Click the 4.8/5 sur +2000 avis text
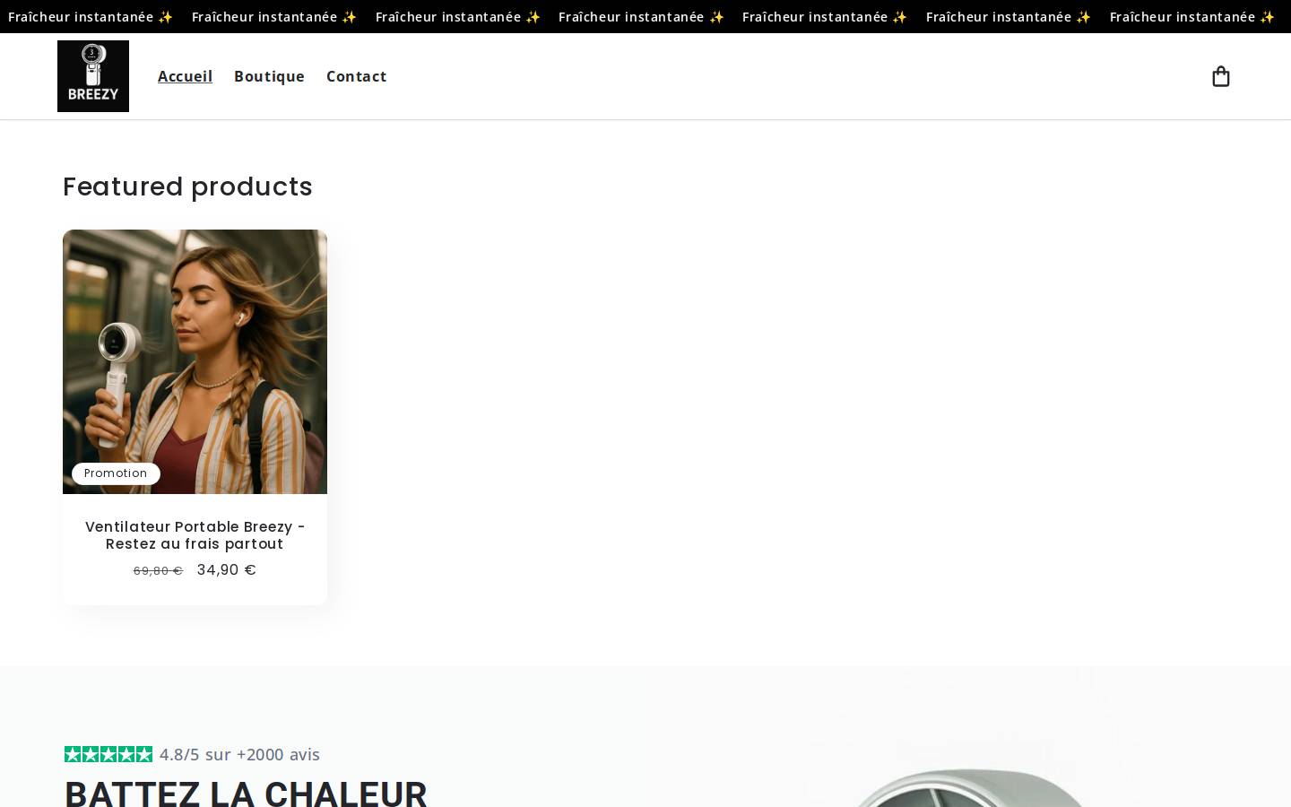1291x807 pixels. point(239,754)
